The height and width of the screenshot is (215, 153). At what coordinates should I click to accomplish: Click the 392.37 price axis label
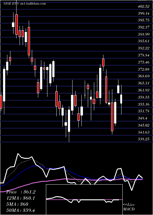click(x=144, y=27)
